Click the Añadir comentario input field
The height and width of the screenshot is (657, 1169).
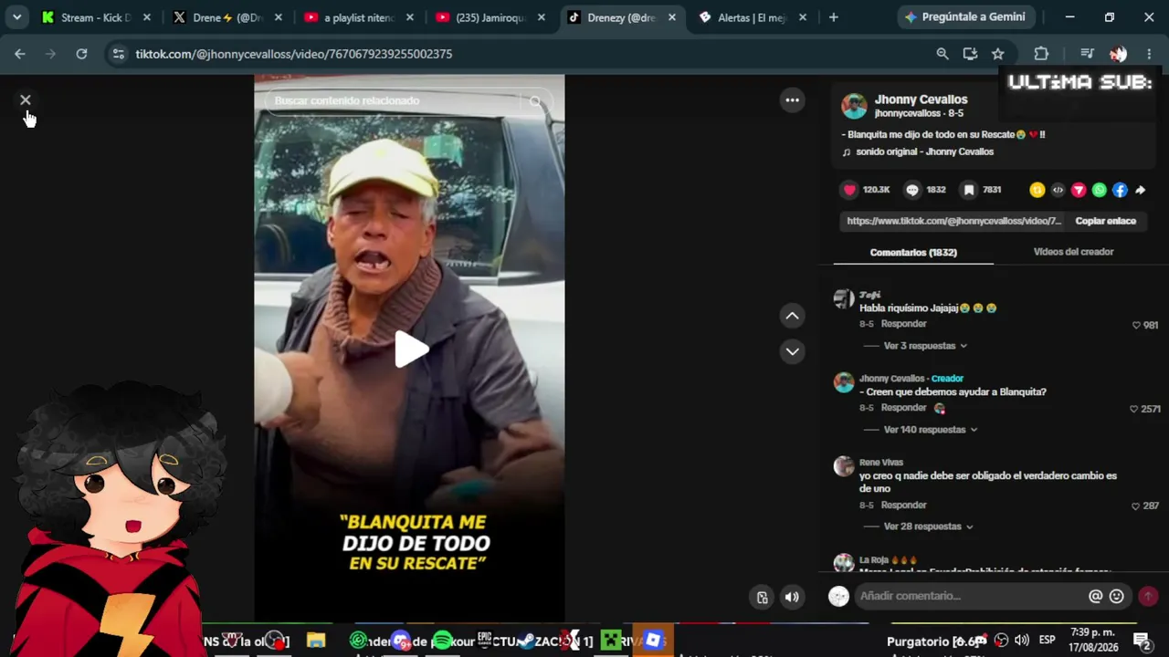(x=970, y=596)
